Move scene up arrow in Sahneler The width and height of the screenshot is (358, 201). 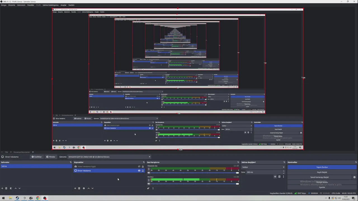[x=16, y=188]
